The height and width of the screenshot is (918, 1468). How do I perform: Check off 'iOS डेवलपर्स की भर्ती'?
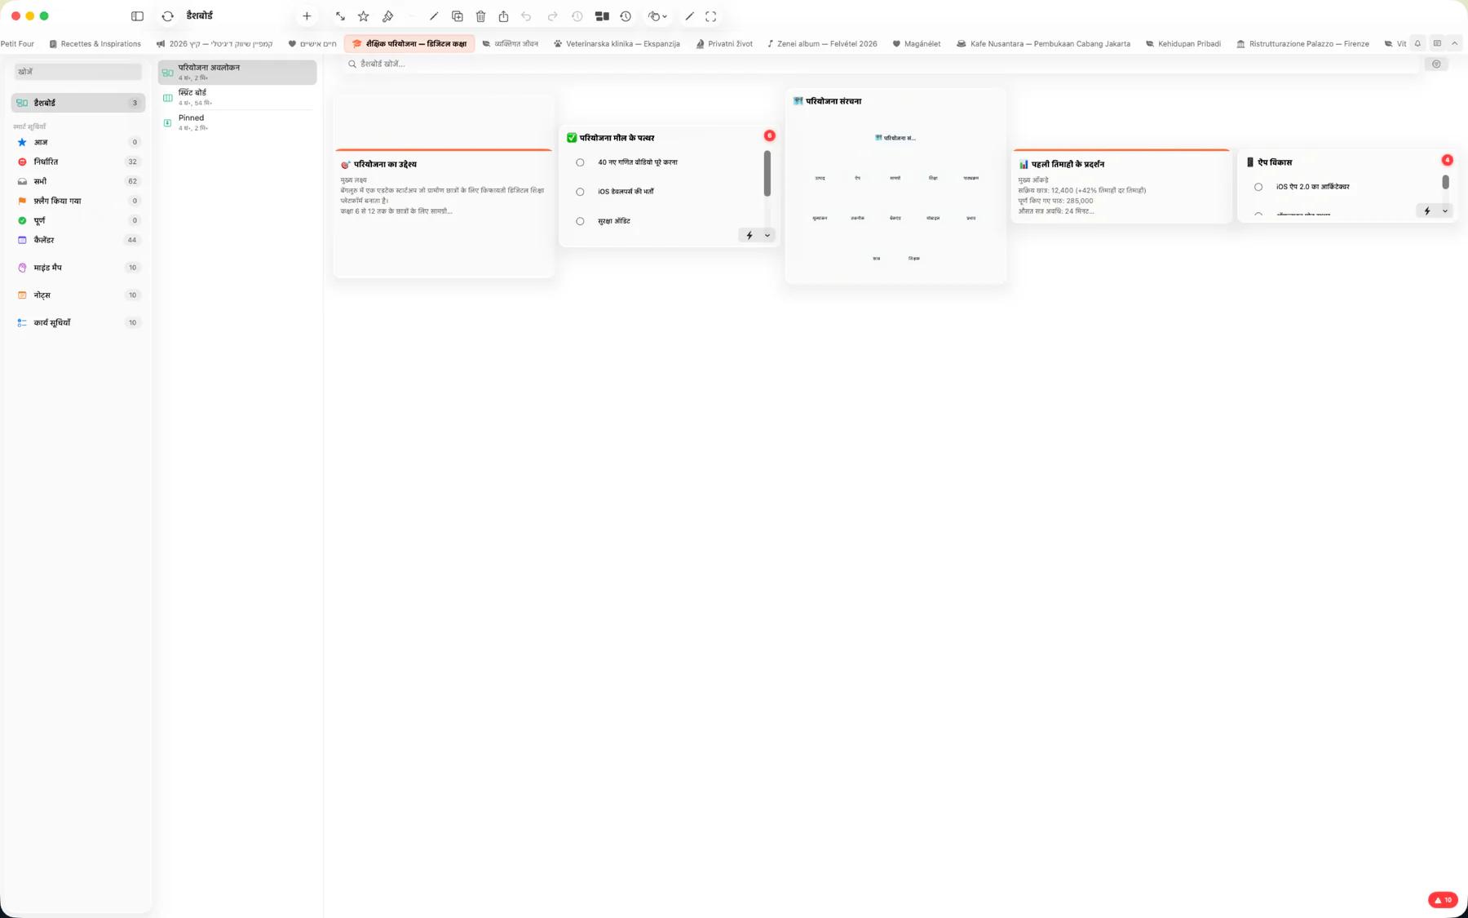580,192
